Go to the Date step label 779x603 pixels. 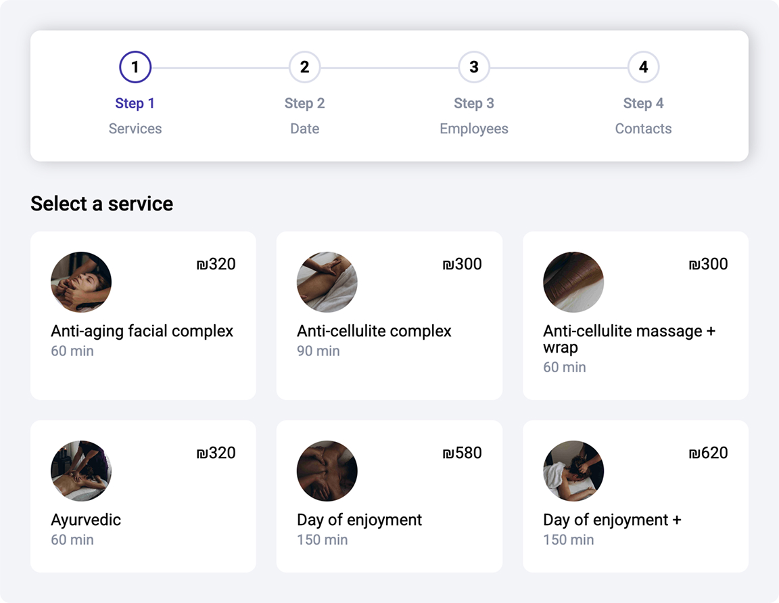304,129
